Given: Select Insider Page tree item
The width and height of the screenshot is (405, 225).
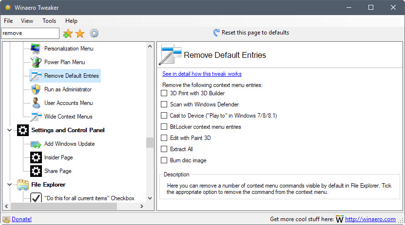Looking at the screenshot, I should click(x=58, y=157).
